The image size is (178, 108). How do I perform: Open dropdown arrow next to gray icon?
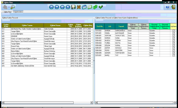click(x=9, y=7)
